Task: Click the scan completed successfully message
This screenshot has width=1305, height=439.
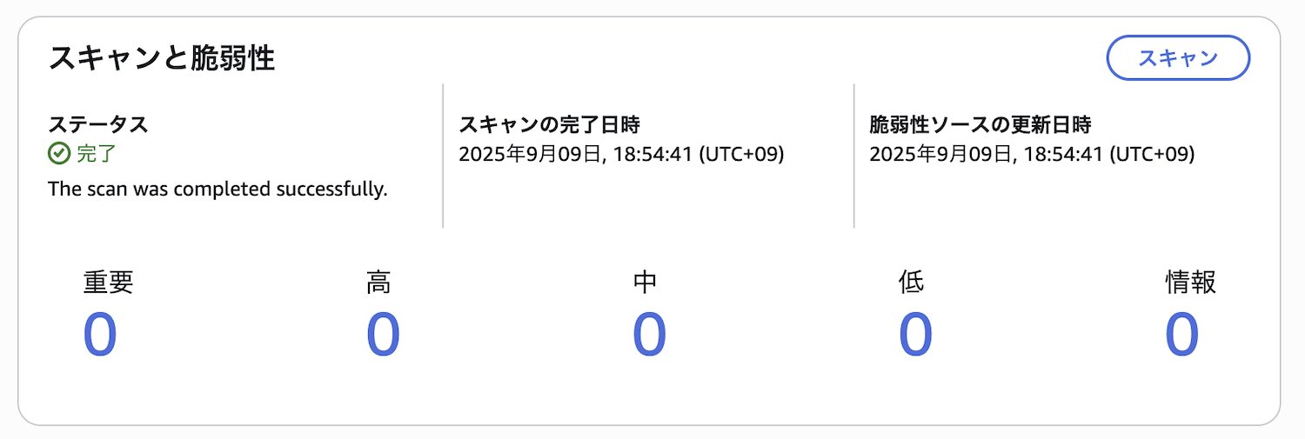Action: pyautogui.click(x=217, y=189)
